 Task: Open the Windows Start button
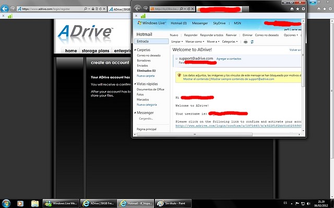[6, 203]
